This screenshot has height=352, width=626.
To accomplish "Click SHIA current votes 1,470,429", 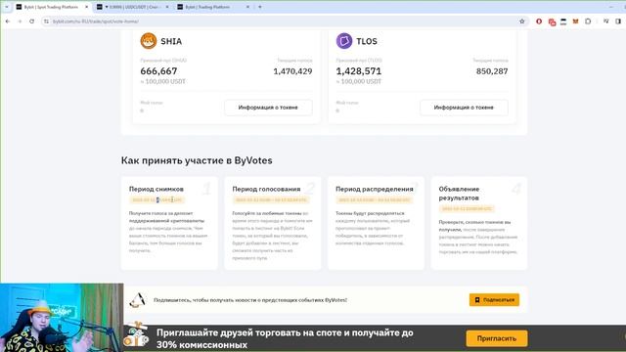I will point(292,71).
